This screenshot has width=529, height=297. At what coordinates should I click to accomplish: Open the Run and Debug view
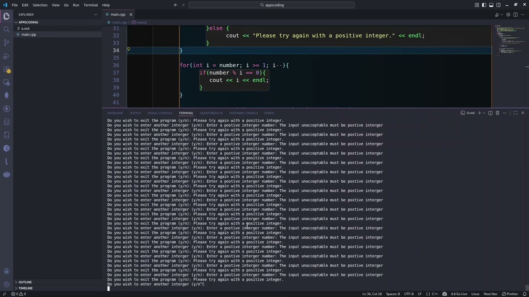tap(6, 56)
